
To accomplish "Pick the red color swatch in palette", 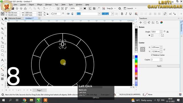I will (136, 66).
